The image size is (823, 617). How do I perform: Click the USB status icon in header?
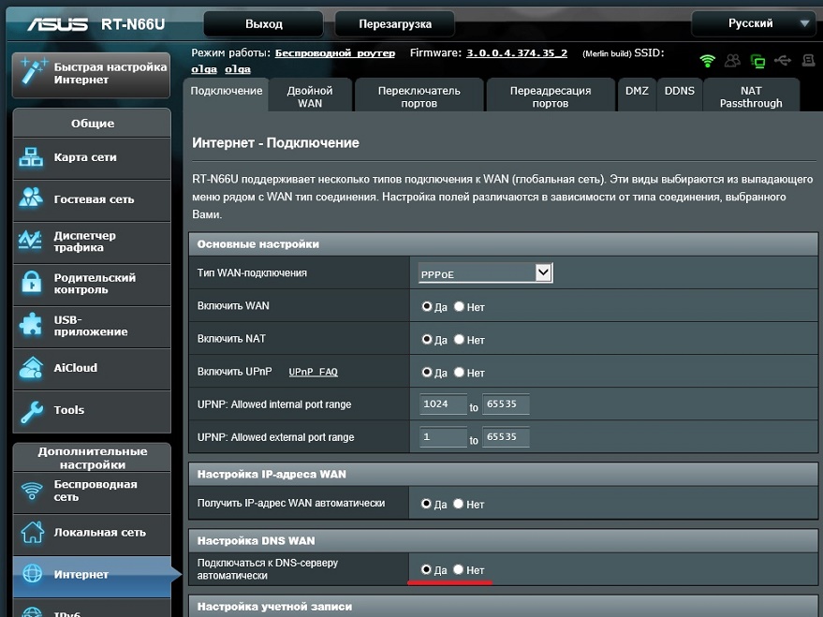[783, 62]
